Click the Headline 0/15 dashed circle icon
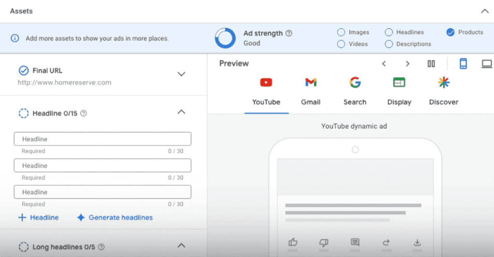Viewport: 494px width, 257px height. pos(24,114)
